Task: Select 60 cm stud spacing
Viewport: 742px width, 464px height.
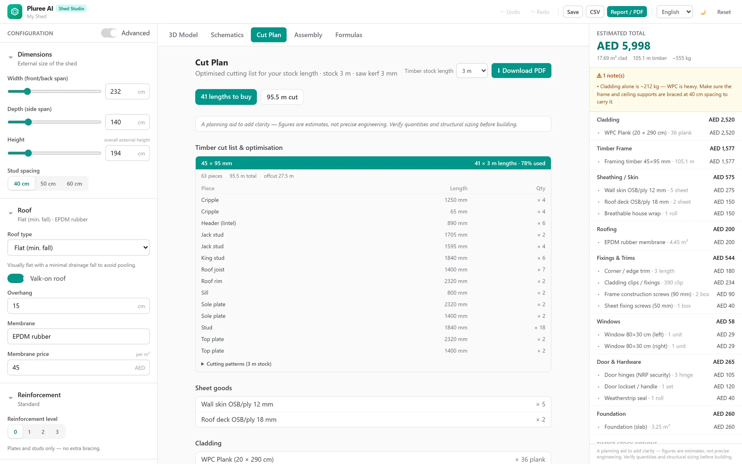Action: point(74,184)
